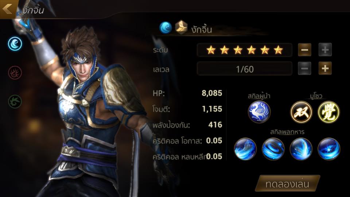Click the six-star rank bar

pyautogui.click(x=244, y=50)
